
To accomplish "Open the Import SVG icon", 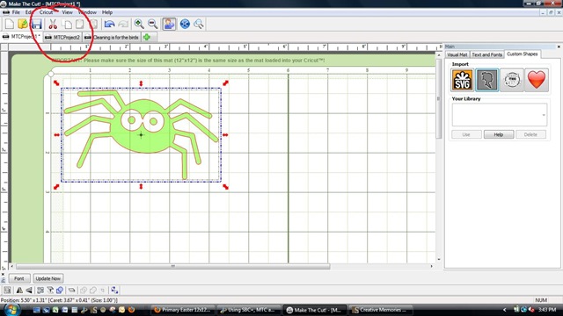I will coord(462,80).
